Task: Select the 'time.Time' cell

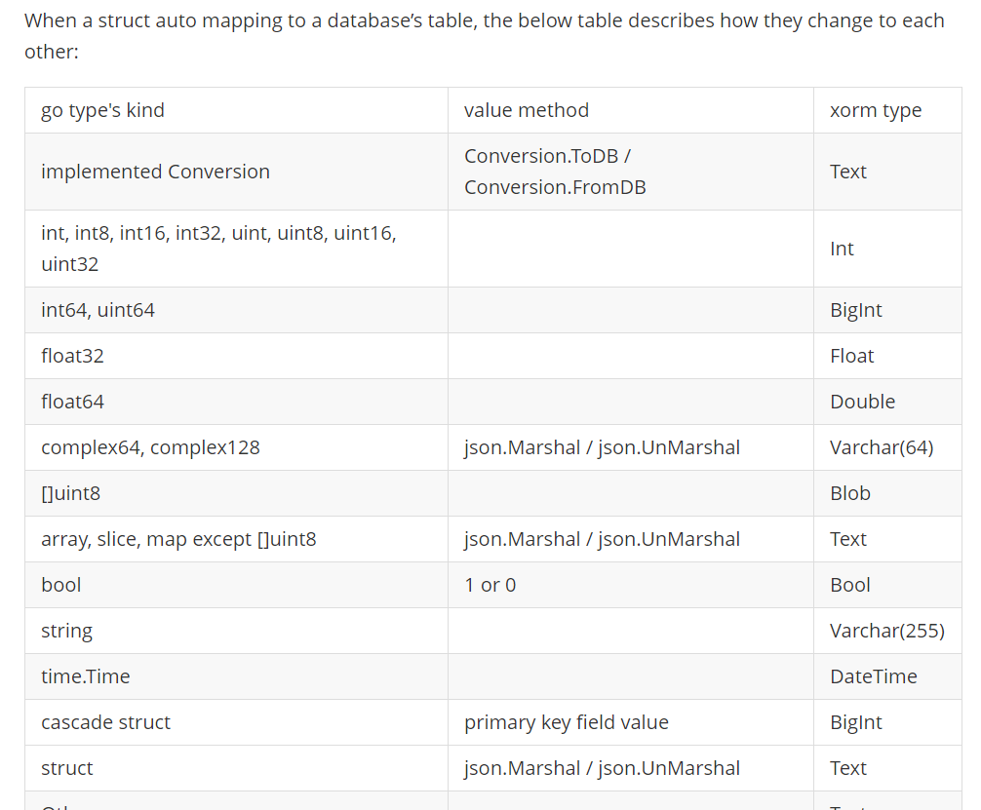Action: [85, 676]
